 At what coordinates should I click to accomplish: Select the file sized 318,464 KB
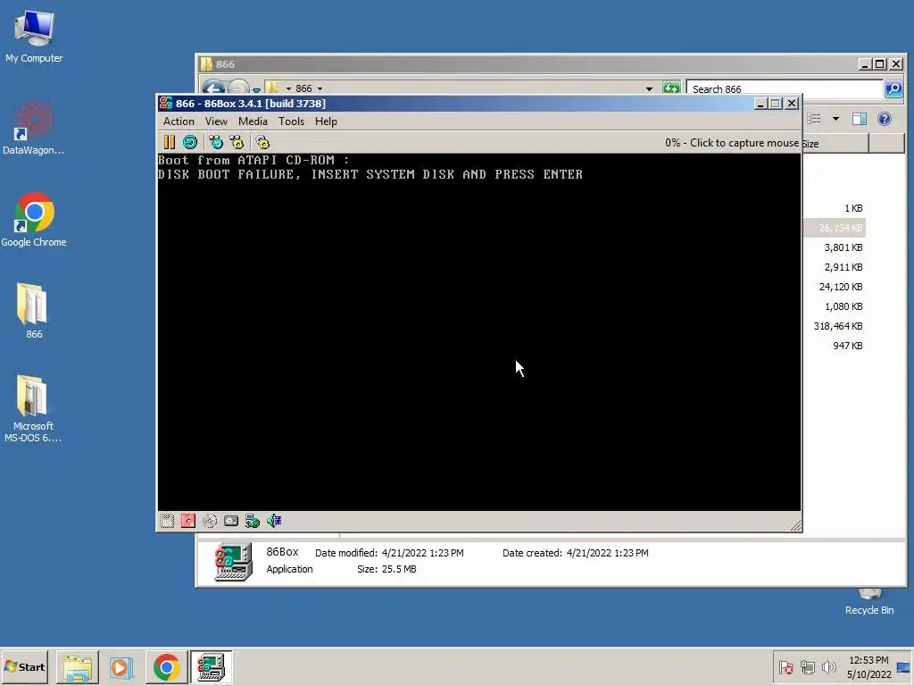(x=837, y=326)
